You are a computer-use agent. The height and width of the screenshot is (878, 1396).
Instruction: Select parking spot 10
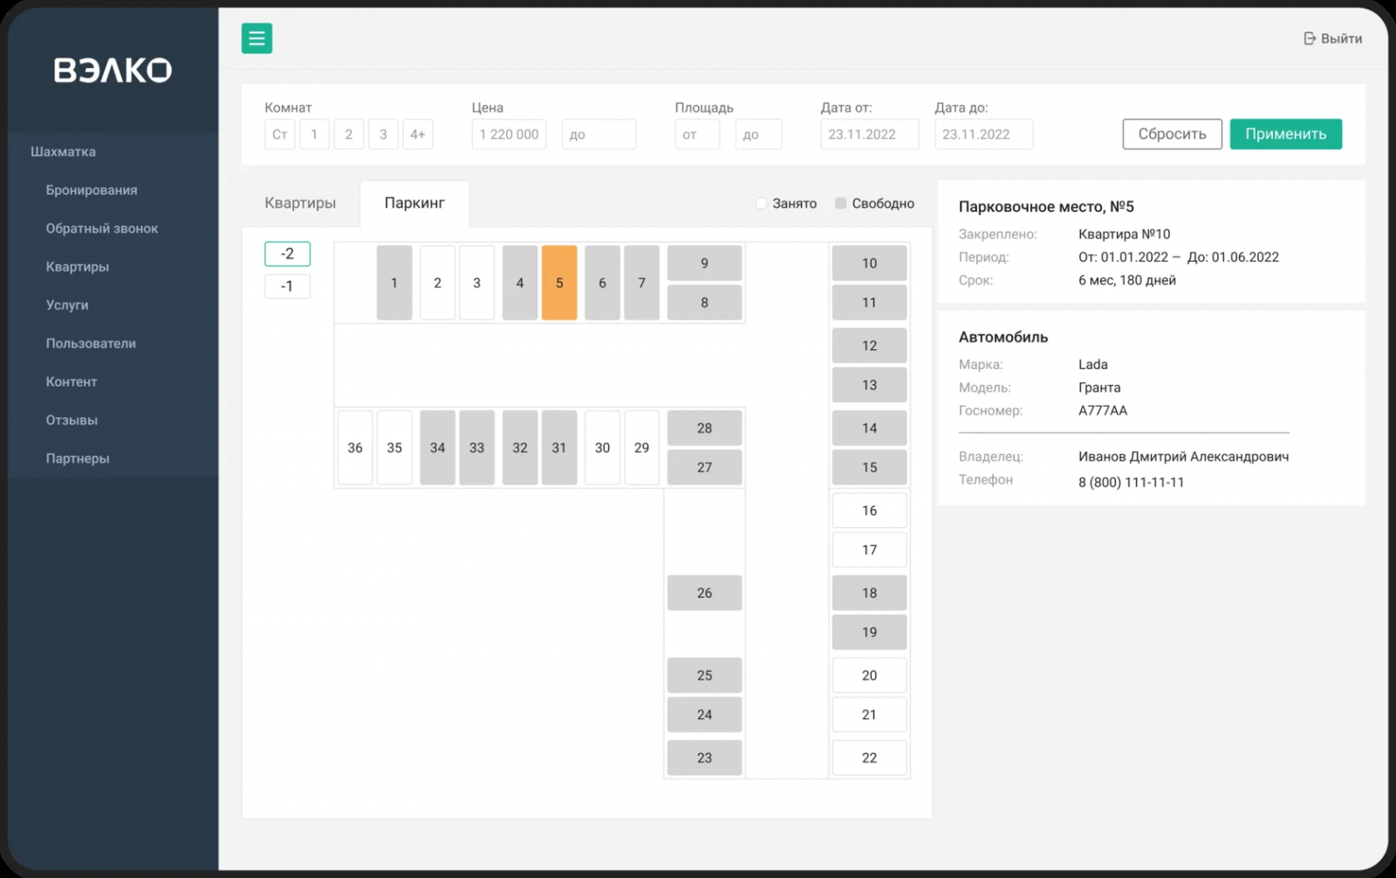click(870, 264)
